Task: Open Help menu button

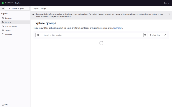Action: coord(5,105)
